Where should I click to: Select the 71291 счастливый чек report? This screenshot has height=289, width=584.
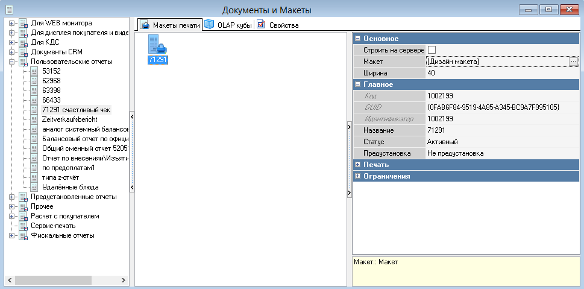coord(76,110)
